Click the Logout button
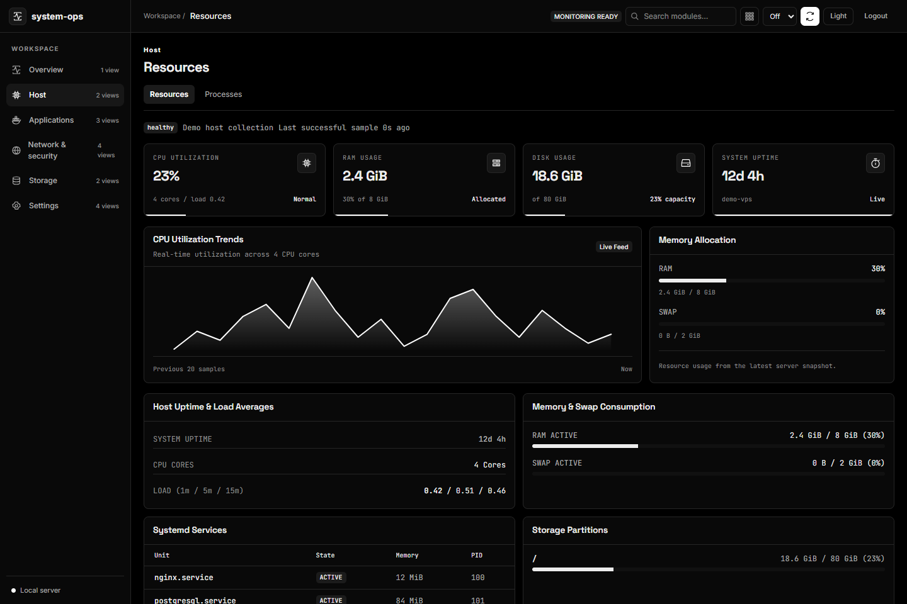The width and height of the screenshot is (907, 604). click(x=876, y=16)
